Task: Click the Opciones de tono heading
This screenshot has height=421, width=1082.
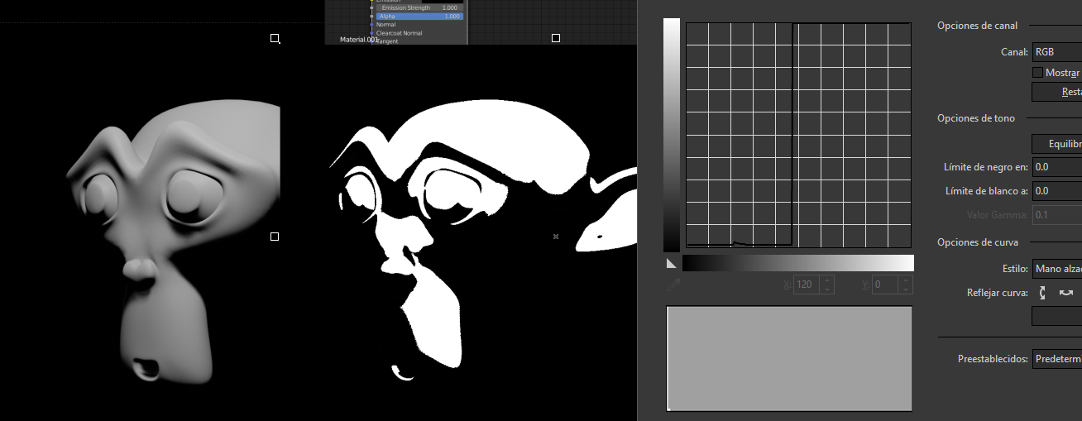Action: (x=976, y=118)
